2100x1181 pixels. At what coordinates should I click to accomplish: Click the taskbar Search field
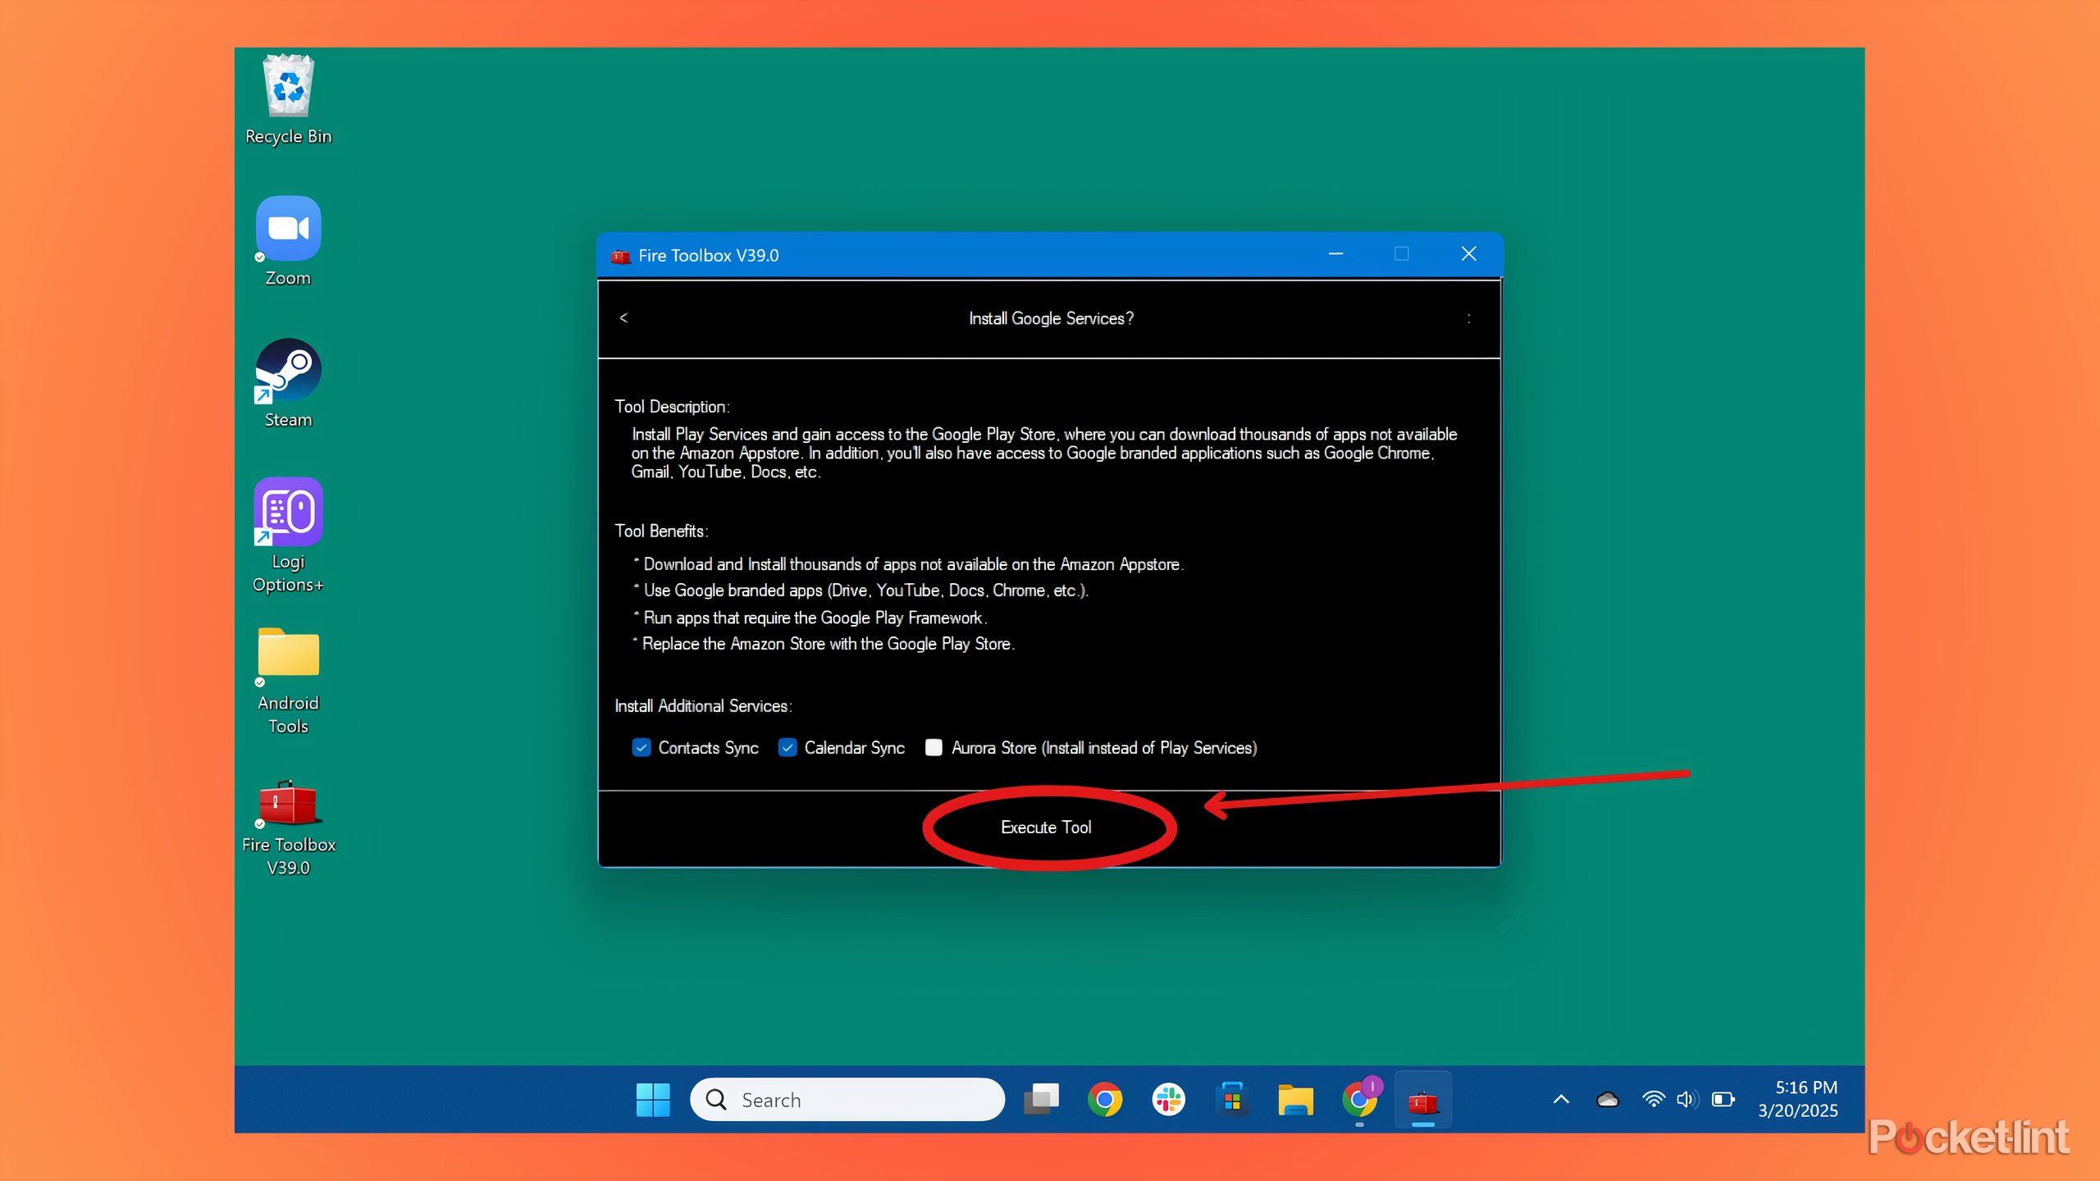(x=847, y=1099)
